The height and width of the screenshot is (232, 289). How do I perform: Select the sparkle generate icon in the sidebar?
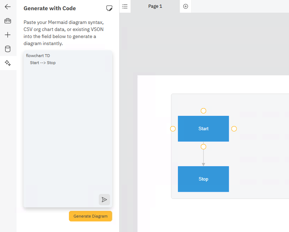tap(8, 63)
